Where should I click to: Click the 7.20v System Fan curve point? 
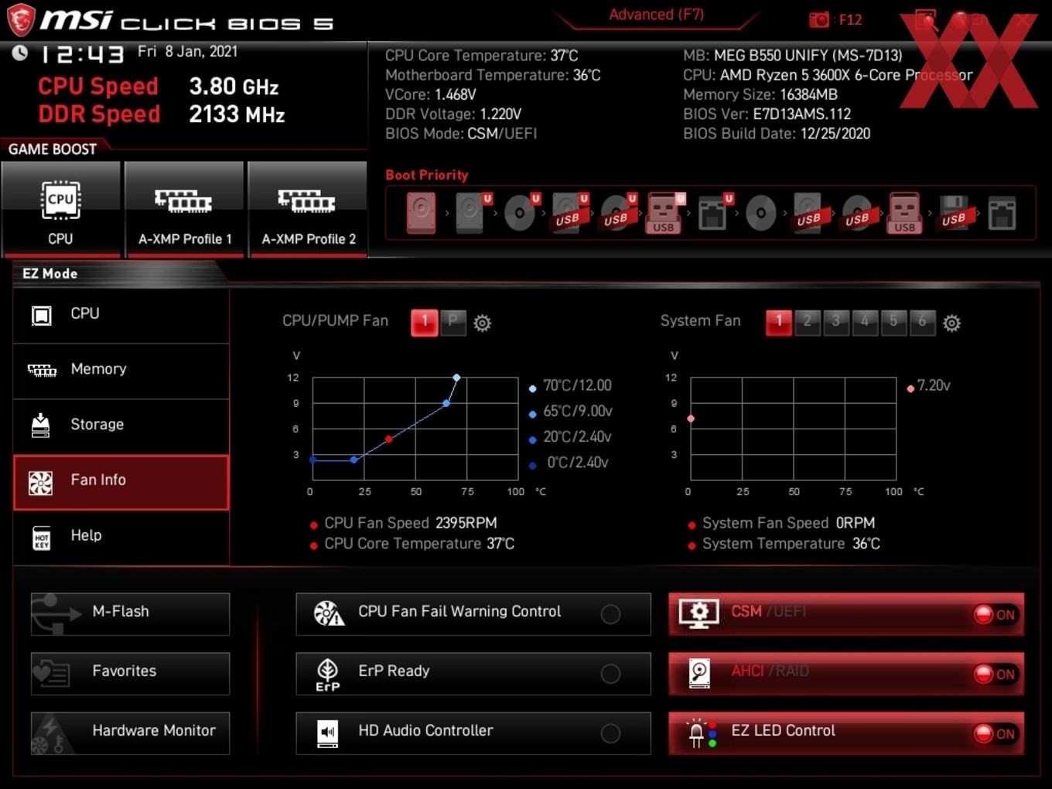(x=691, y=418)
